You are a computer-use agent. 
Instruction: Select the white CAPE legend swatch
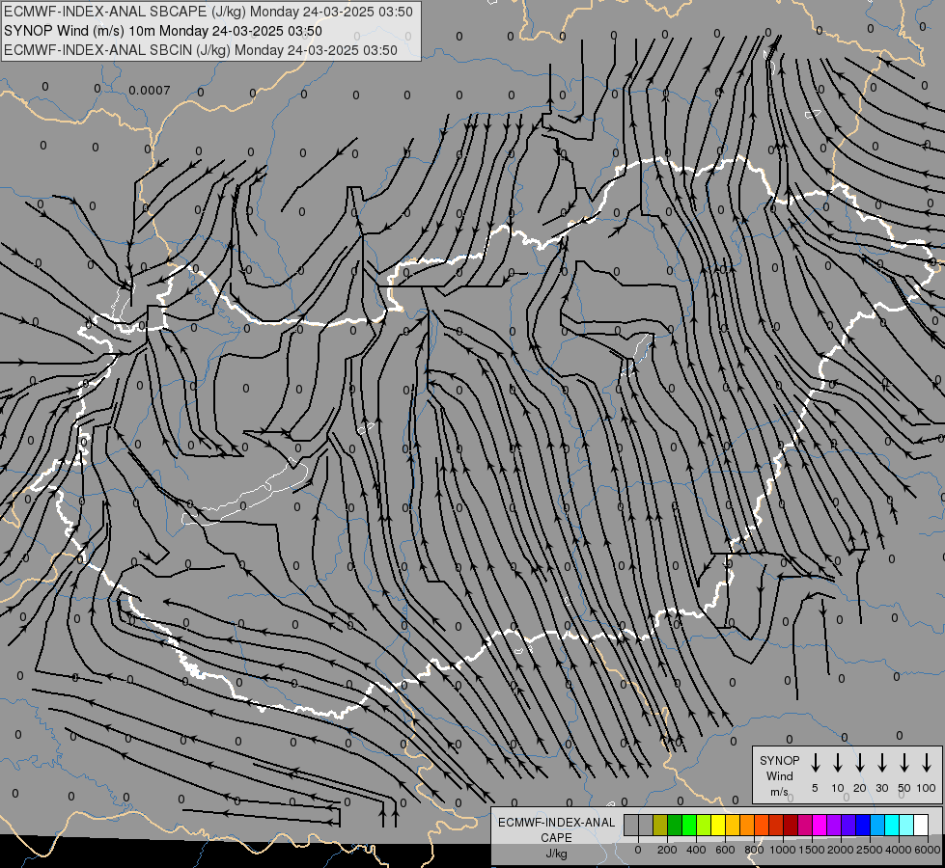[x=922, y=825]
